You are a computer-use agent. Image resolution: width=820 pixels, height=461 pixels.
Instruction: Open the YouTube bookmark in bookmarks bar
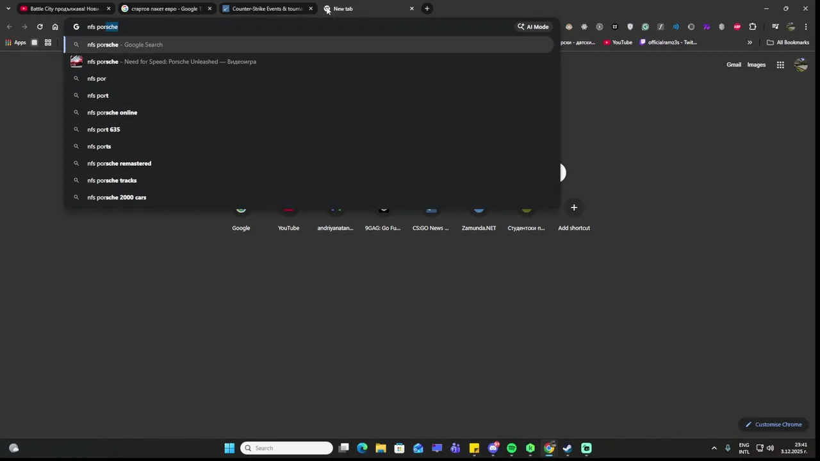(618, 42)
